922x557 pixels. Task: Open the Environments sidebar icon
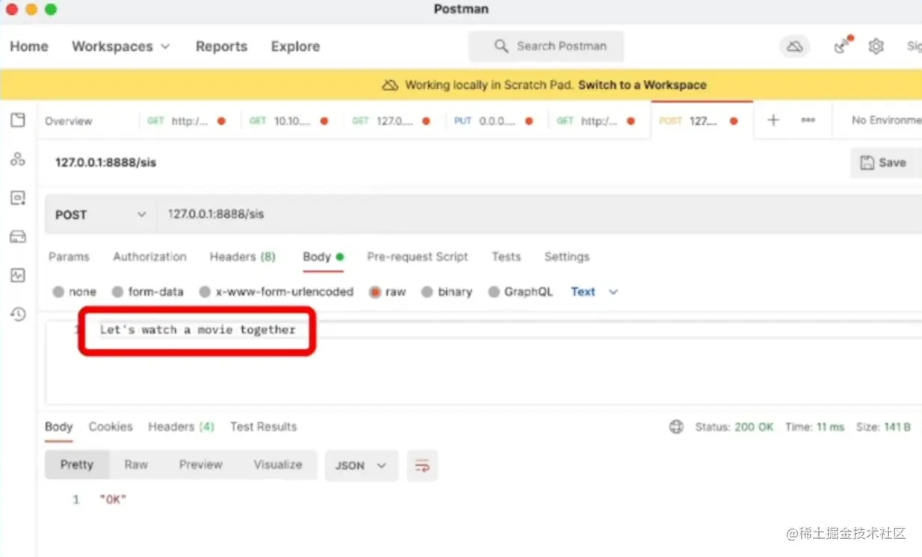pos(18,198)
